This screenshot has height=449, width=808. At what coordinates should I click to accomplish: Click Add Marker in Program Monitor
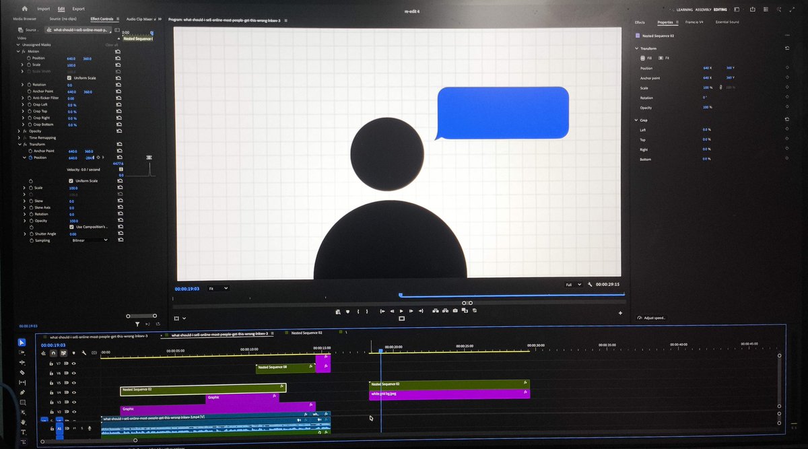[347, 311]
